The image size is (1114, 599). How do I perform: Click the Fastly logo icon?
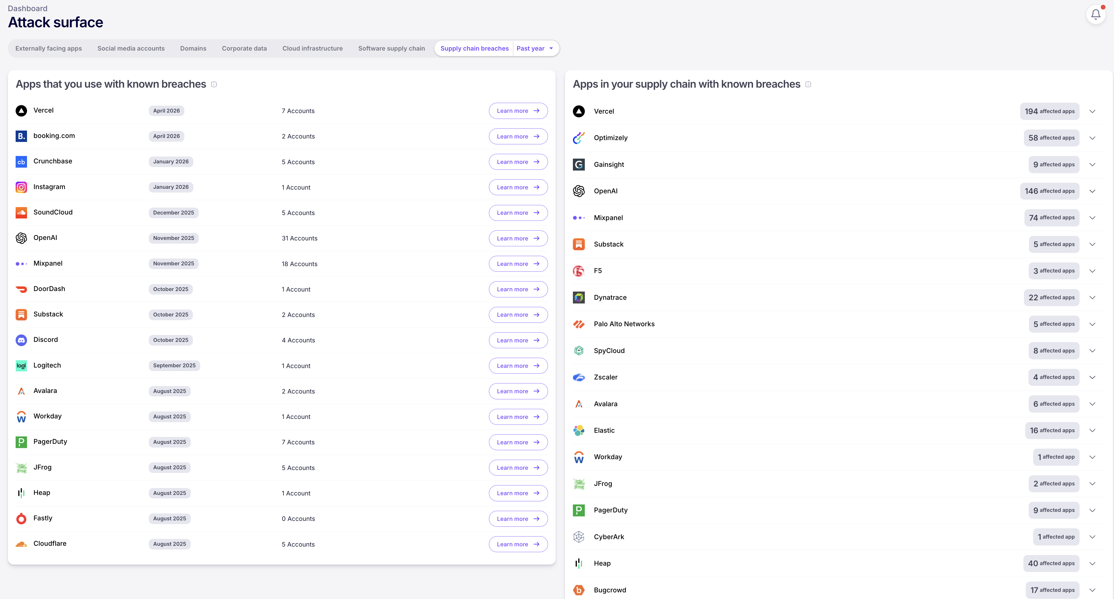click(x=21, y=518)
